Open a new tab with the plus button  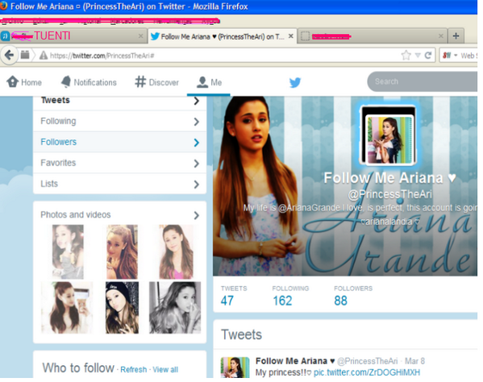point(456,36)
